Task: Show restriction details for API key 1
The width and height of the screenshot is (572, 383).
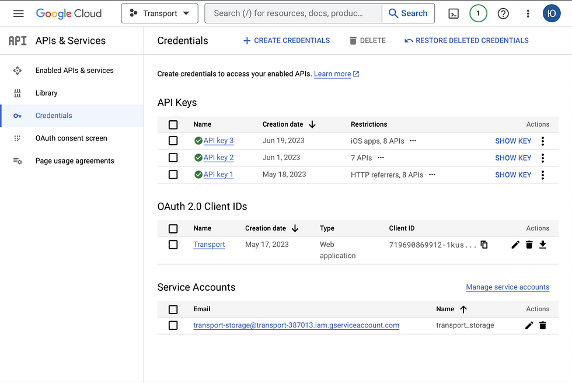Action: pyautogui.click(x=432, y=175)
